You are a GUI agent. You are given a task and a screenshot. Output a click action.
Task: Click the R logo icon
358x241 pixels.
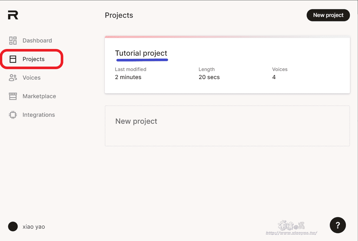point(13,15)
